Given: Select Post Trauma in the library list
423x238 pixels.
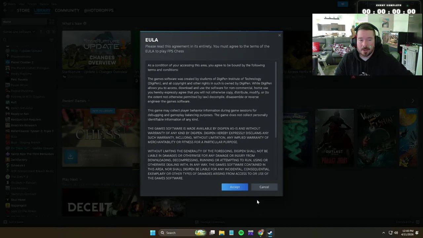Looking at the screenshot, I should [19, 79].
